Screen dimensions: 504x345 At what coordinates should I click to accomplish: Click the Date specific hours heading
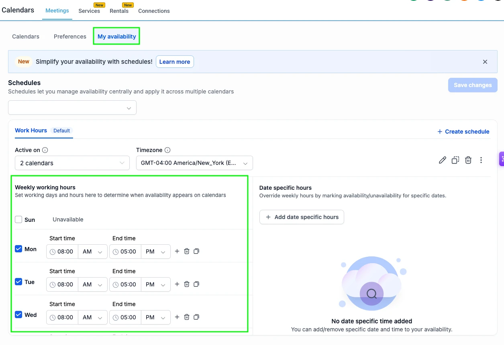[x=286, y=188]
